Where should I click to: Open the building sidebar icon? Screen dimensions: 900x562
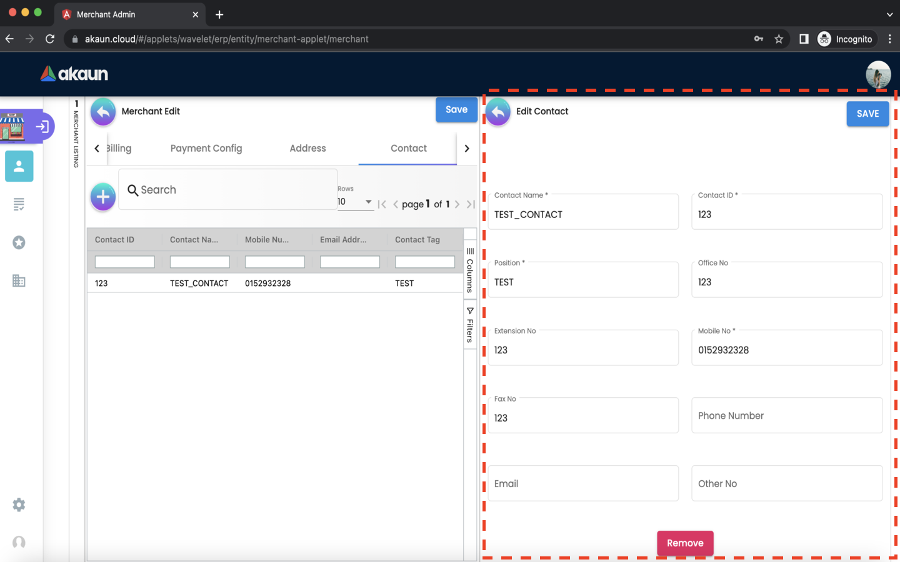[x=19, y=281]
